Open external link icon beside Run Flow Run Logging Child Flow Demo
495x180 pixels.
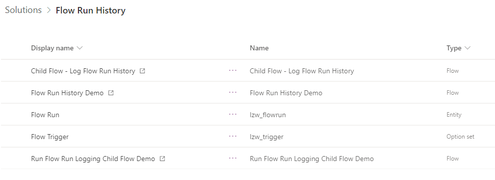[x=162, y=159]
